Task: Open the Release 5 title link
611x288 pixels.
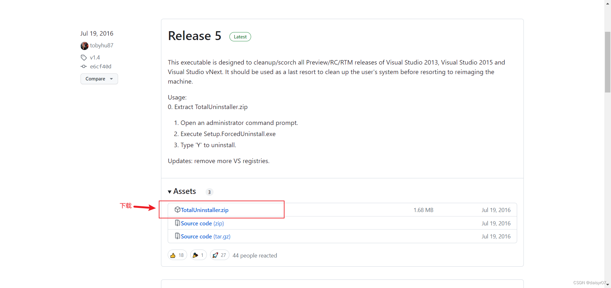Action: (194, 36)
